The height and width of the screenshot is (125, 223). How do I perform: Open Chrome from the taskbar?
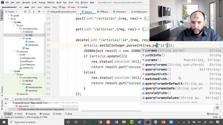[100, 122]
